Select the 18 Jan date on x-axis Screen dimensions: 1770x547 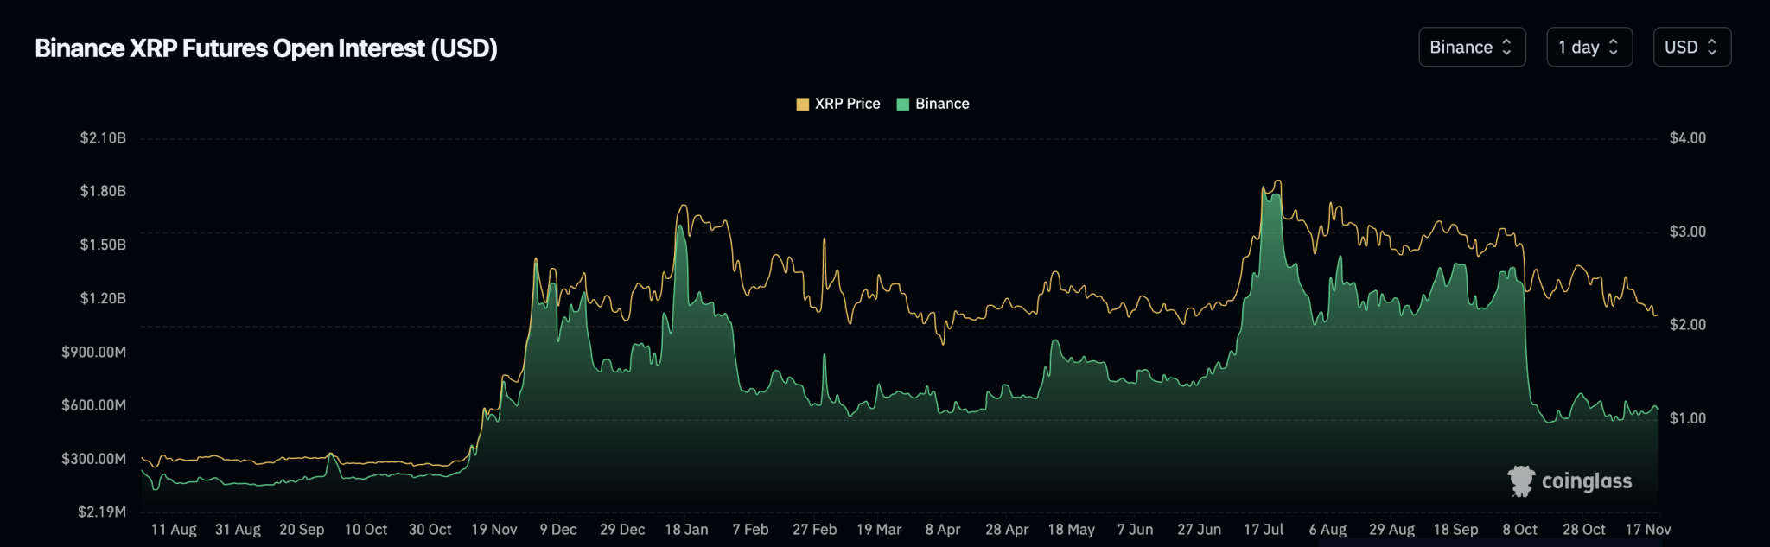point(686,529)
